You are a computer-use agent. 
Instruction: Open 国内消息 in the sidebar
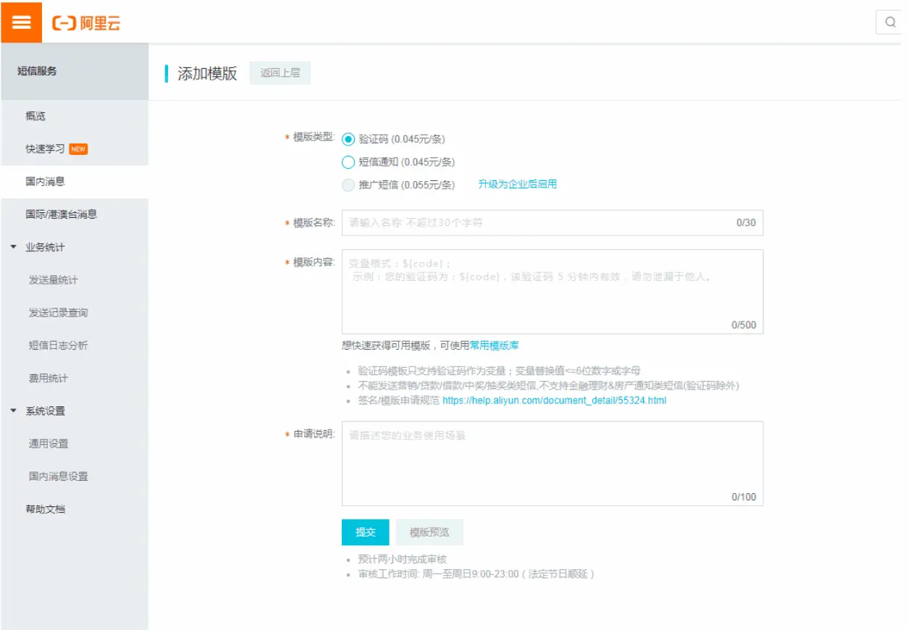pyautogui.click(x=46, y=182)
